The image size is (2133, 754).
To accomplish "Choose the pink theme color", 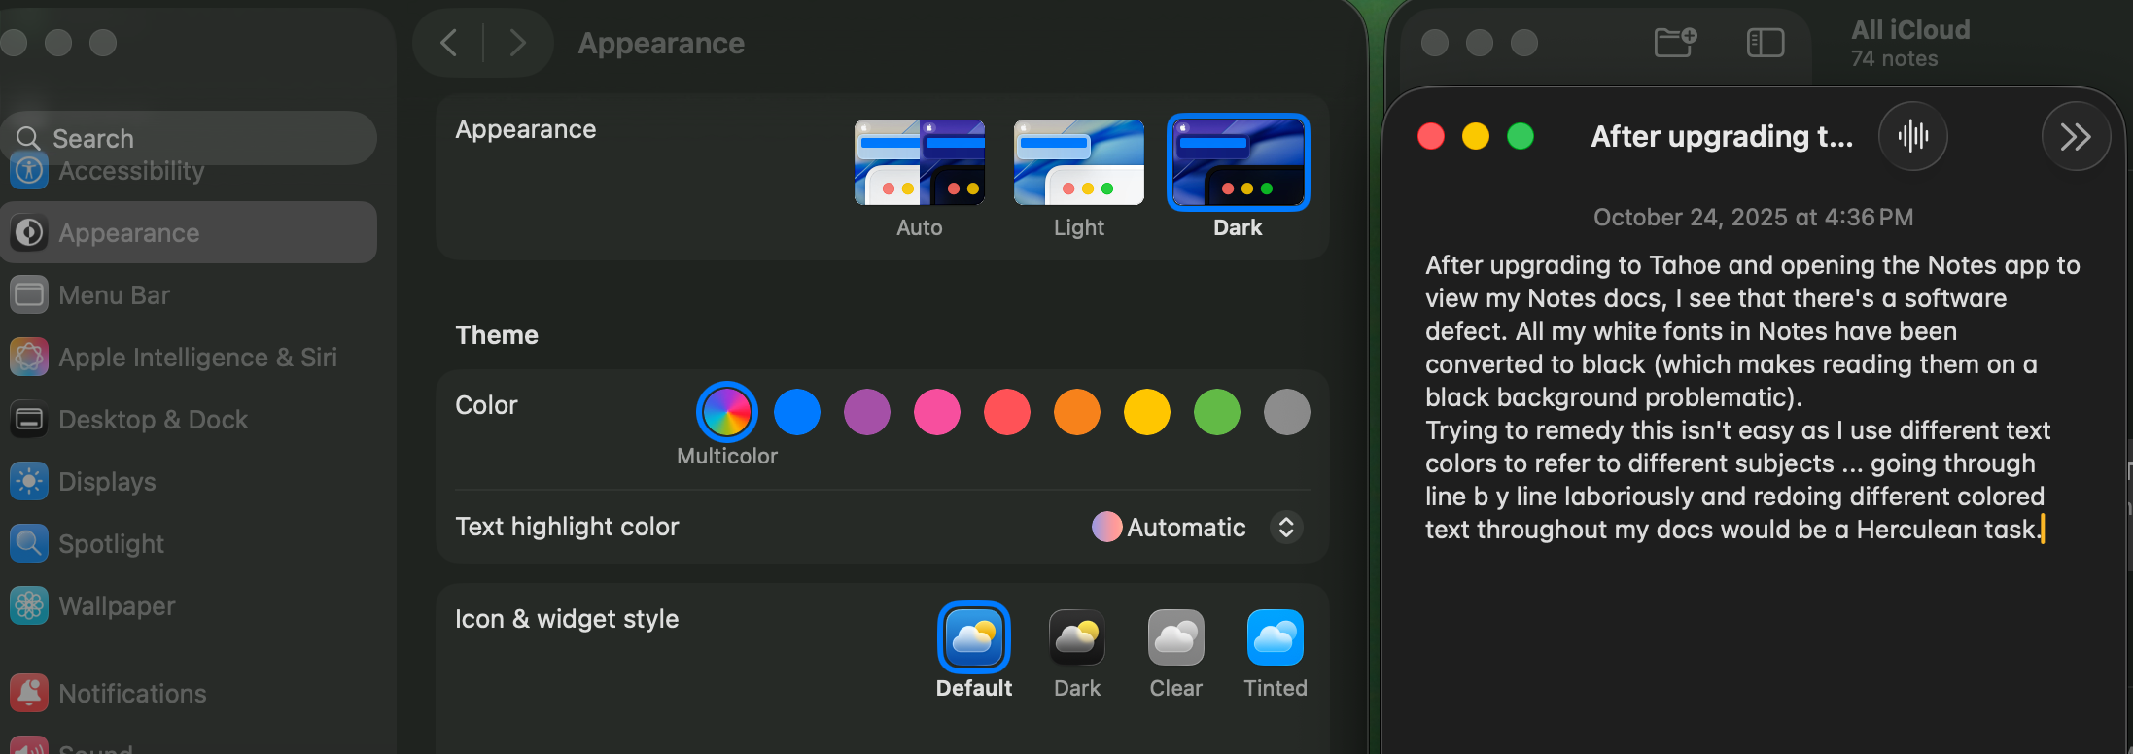I will point(937,412).
